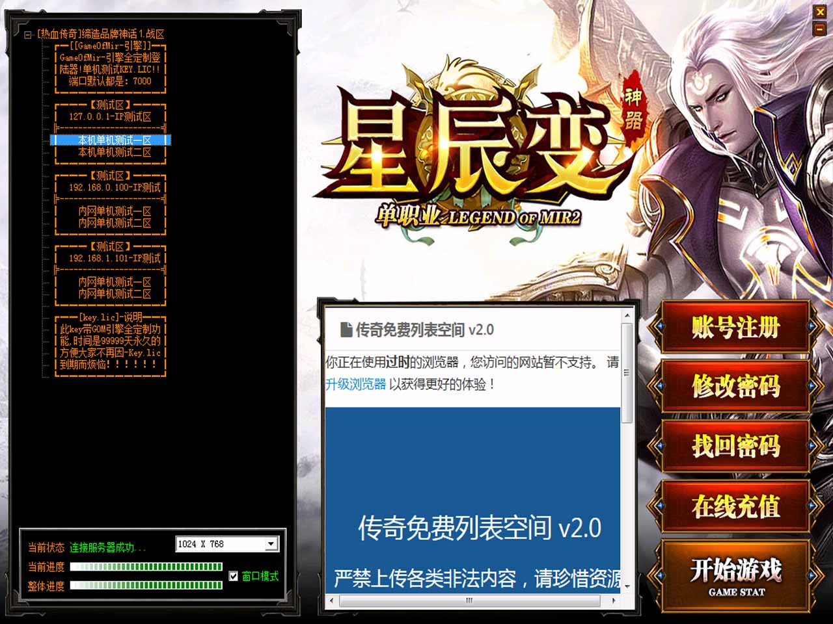Click the 当前进度 progress bar
The width and height of the screenshot is (833, 624).
(146, 567)
